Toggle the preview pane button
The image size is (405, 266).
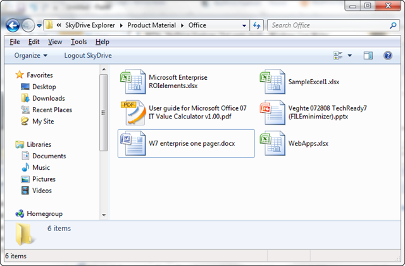368,56
